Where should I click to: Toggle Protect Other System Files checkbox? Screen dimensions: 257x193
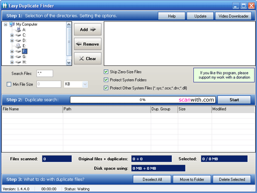click(x=106, y=88)
